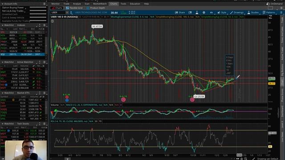Click the yellow RSI 30 level label

coord(270,147)
